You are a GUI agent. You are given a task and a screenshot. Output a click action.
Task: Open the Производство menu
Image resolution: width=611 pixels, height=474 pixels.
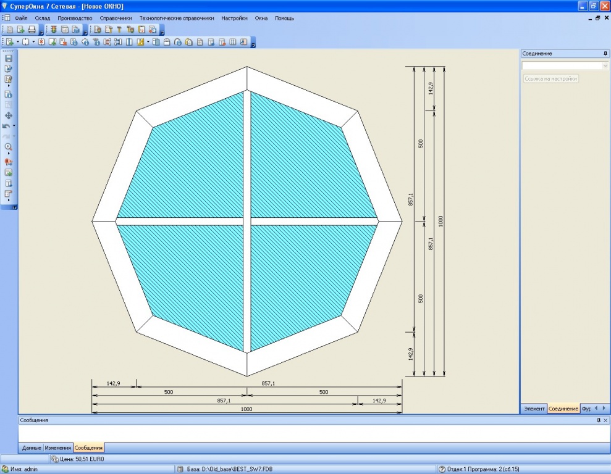[75, 18]
